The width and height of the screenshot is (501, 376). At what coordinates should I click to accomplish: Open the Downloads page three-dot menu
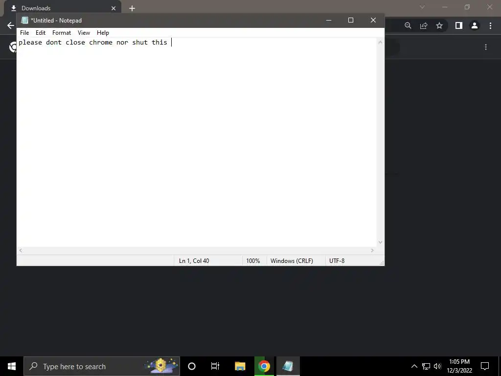(486, 47)
